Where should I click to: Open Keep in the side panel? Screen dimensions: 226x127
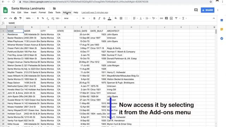[x=222, y=29]
